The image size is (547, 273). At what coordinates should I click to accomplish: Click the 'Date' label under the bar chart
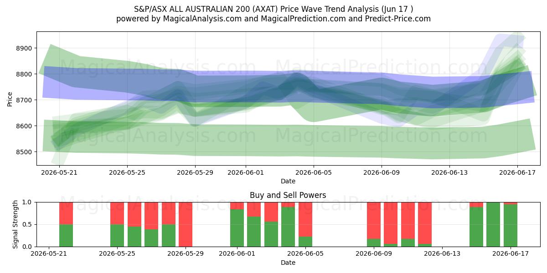tap(288, 263)
